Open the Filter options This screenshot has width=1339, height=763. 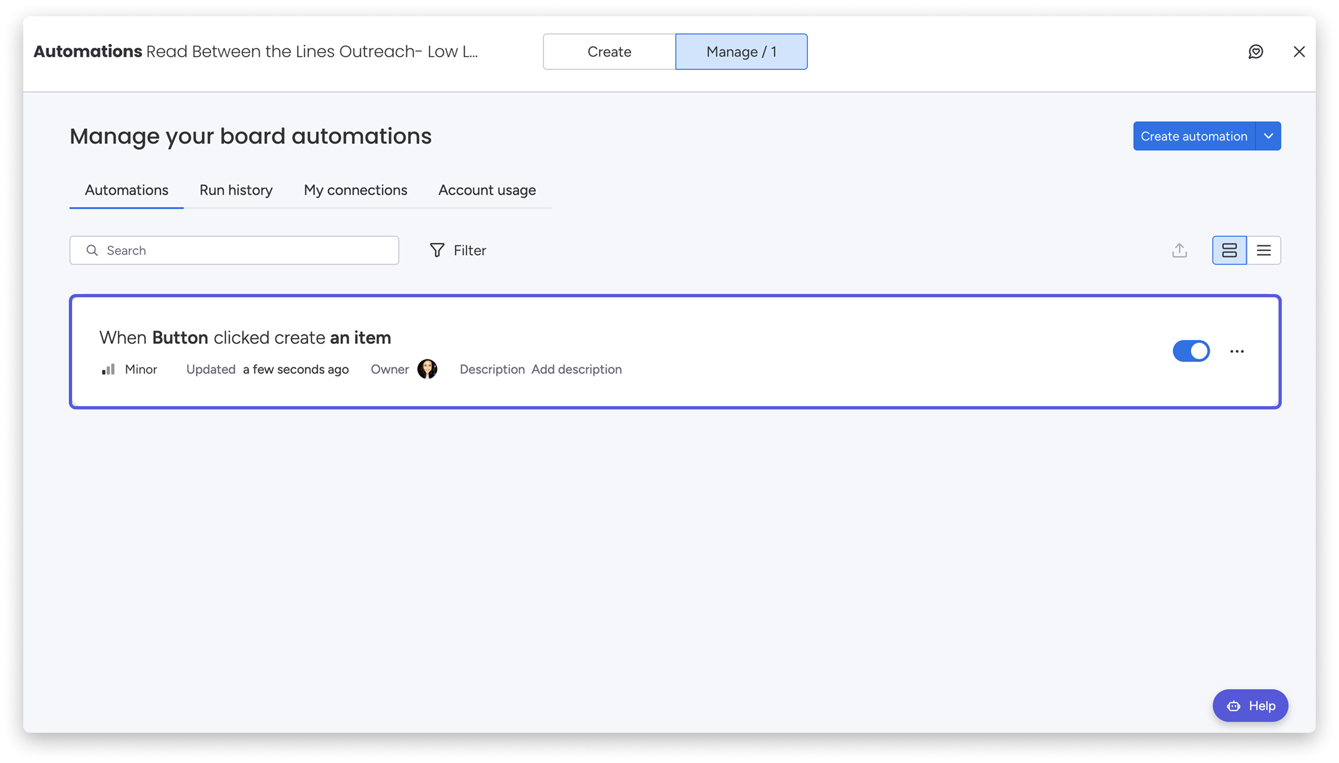pyautogui.click(x=457, y=250)
